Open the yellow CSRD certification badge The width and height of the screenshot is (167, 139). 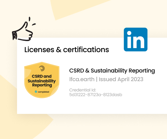click(42, 80)
